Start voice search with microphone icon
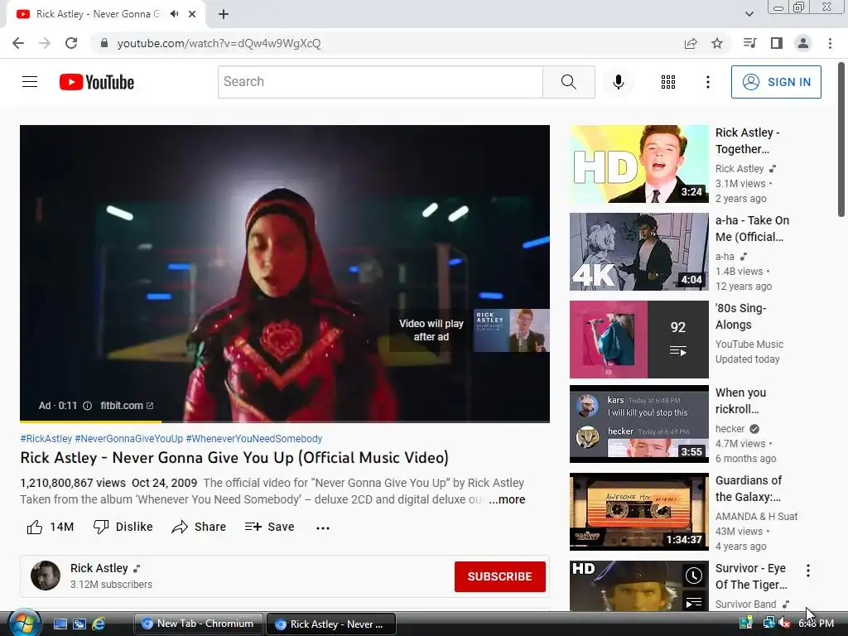Viewport: 848px width, 636px height. click(618, 82)
